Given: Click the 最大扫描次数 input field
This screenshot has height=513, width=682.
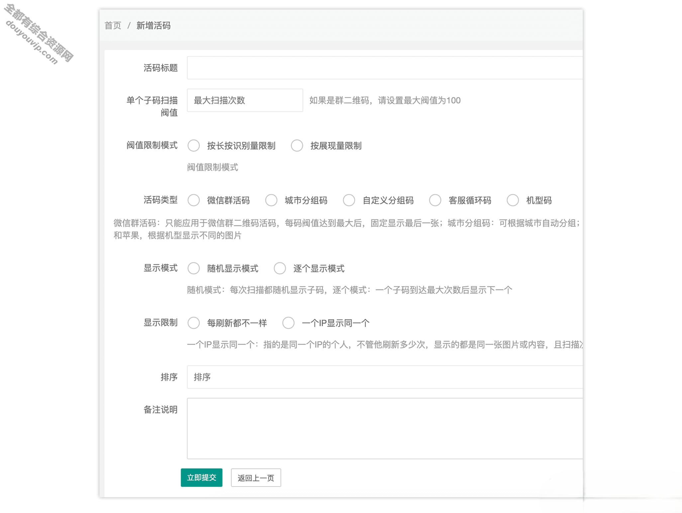Looking at the screenshot, I should (x=245, y=100).
